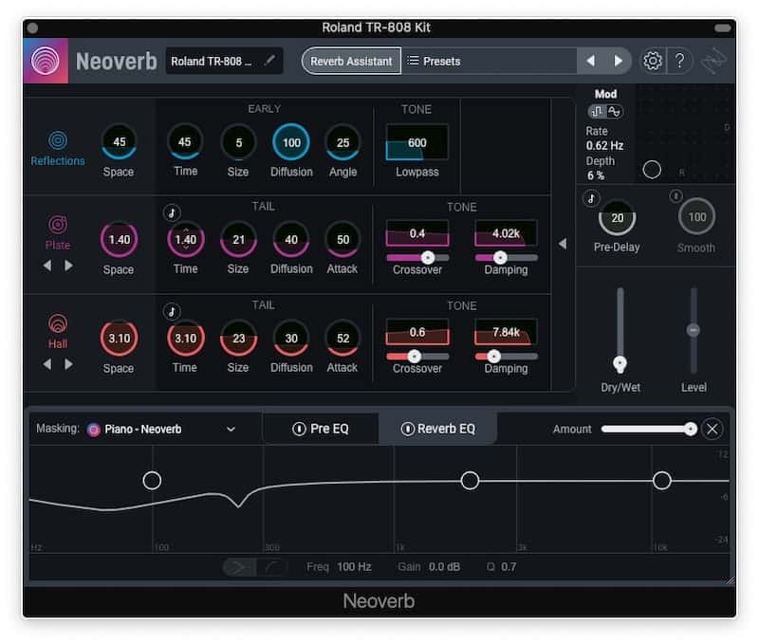The height and width of the screenshot is (644, 759).
Task: Click the iZotope logo icon at top right
Action: pos(714,61)
